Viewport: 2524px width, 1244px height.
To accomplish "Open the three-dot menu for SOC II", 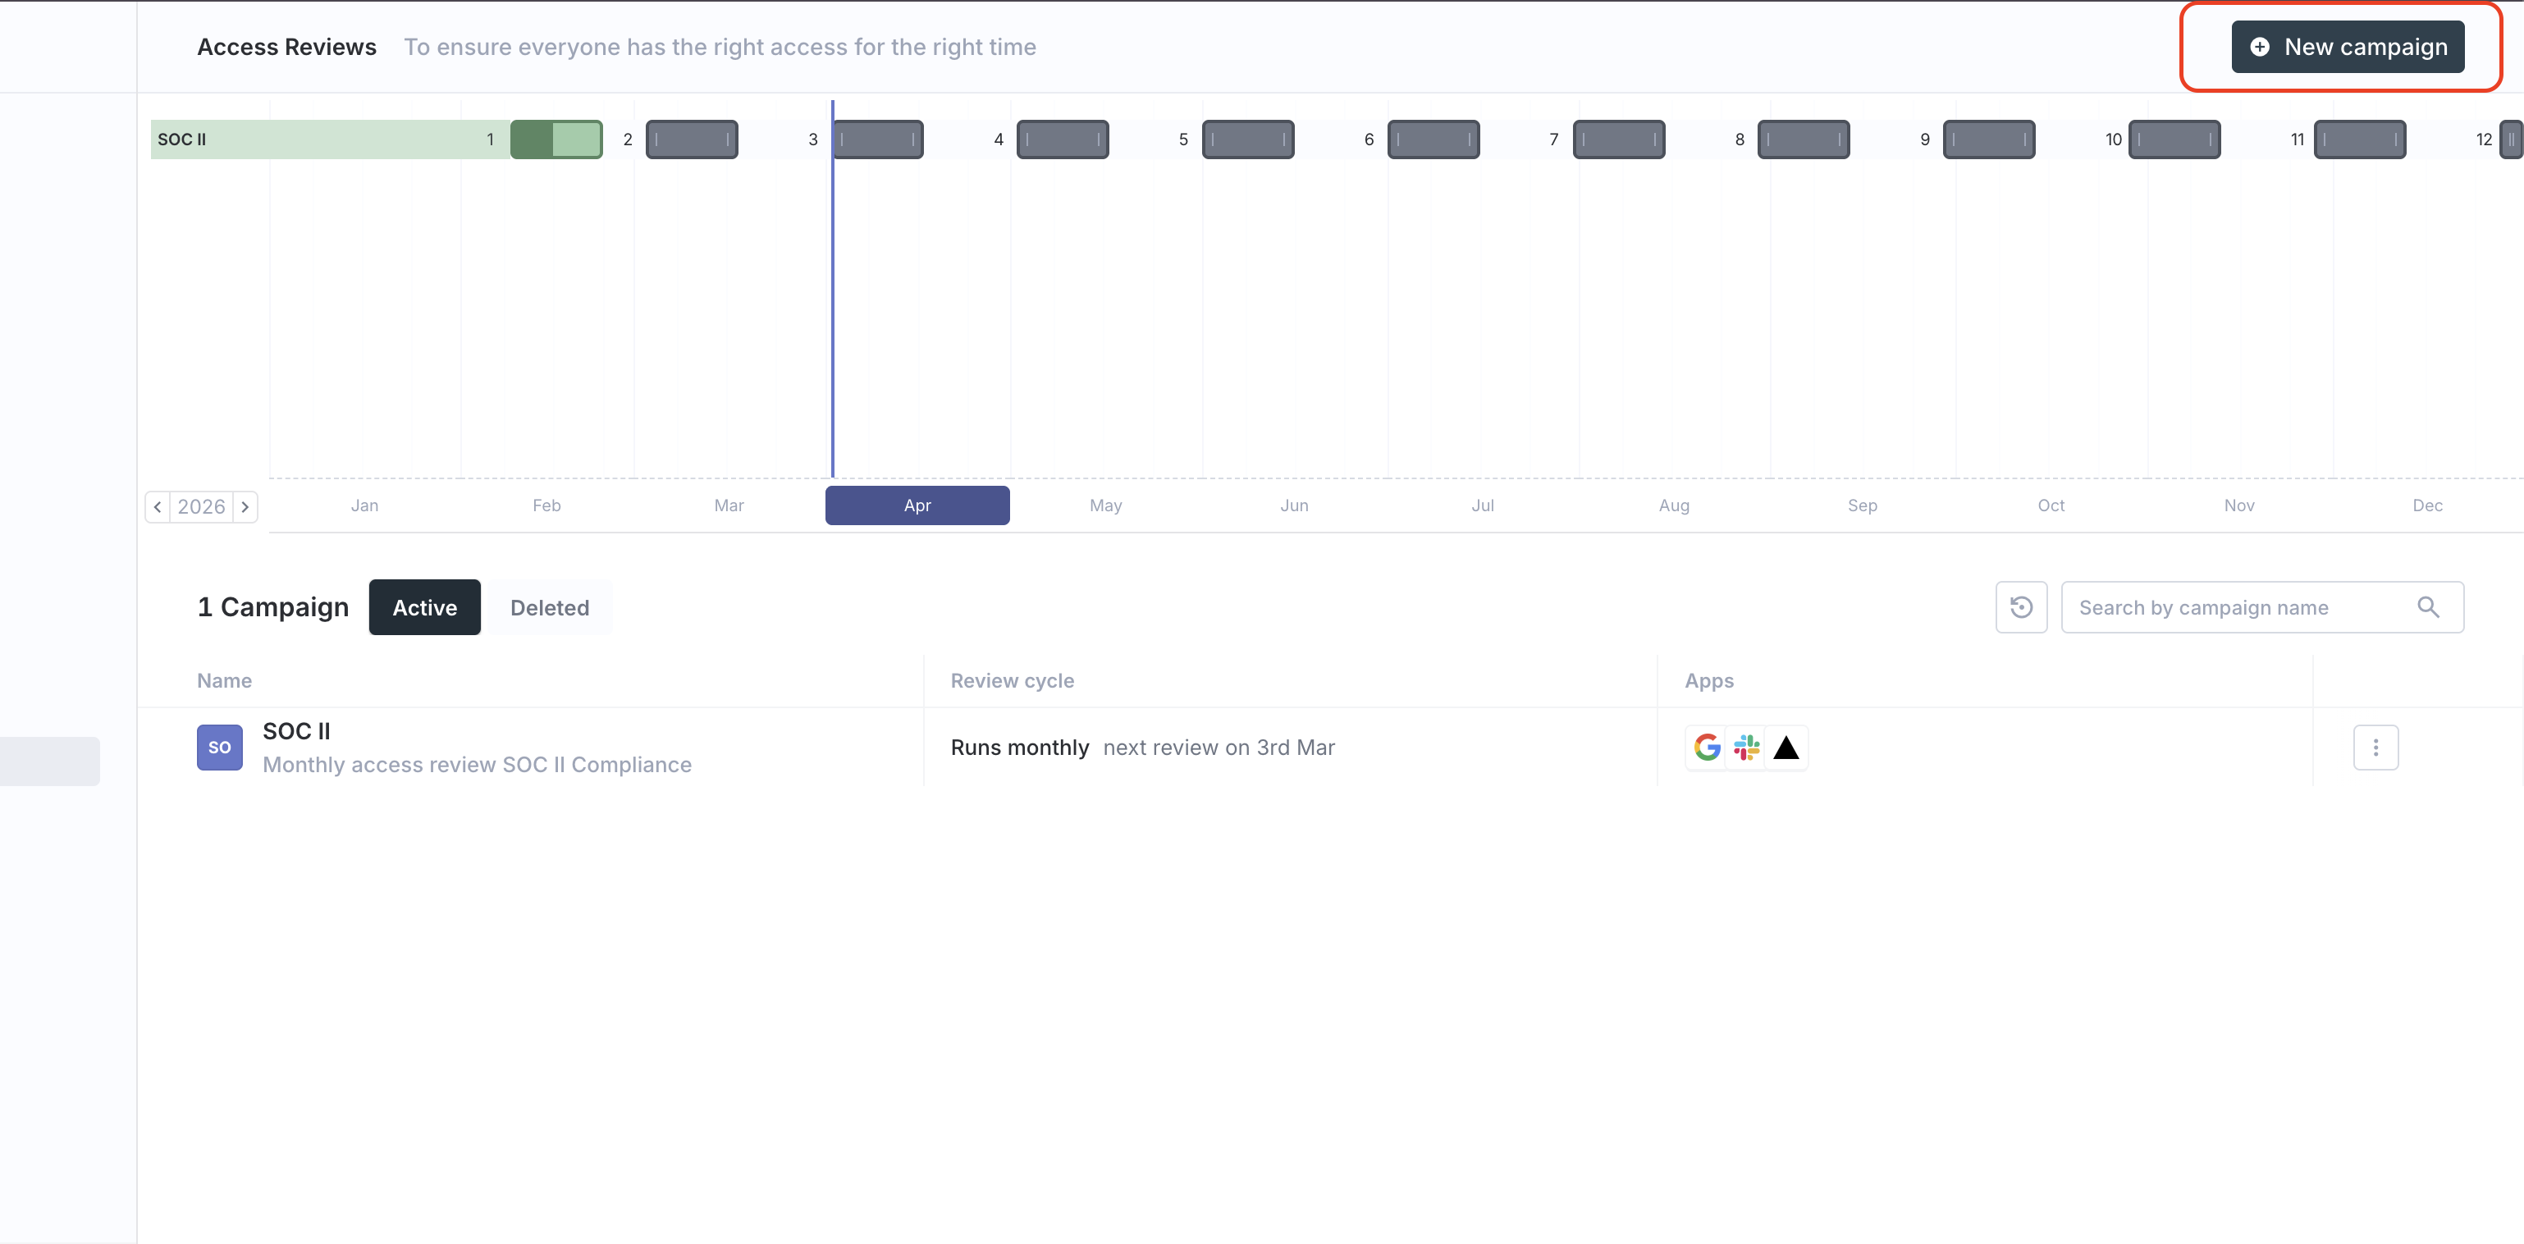I will (x=2375, y=748).
